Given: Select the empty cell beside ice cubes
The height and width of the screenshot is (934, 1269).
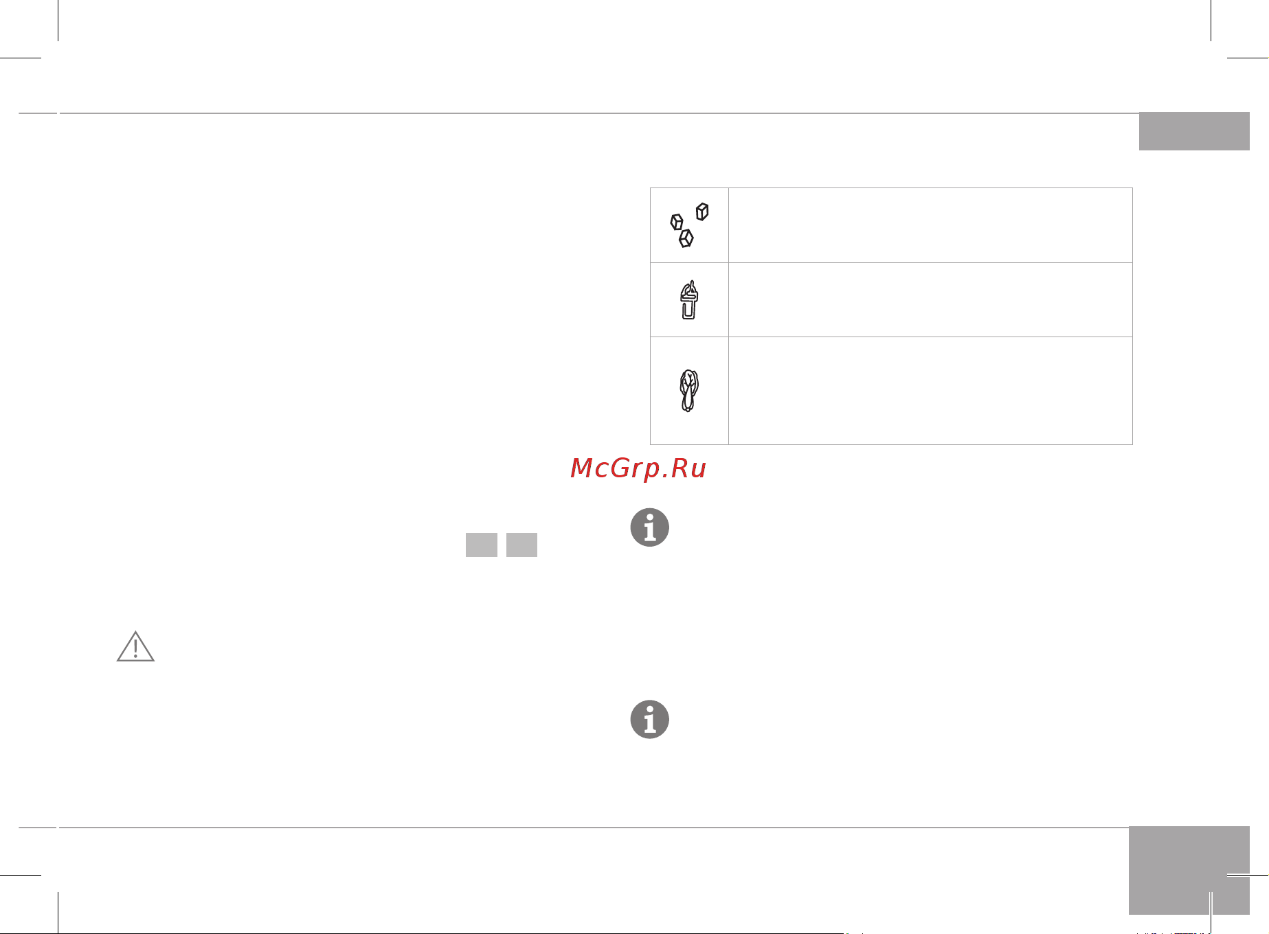Looking at the screenshot, I should (x=930, y=225).
